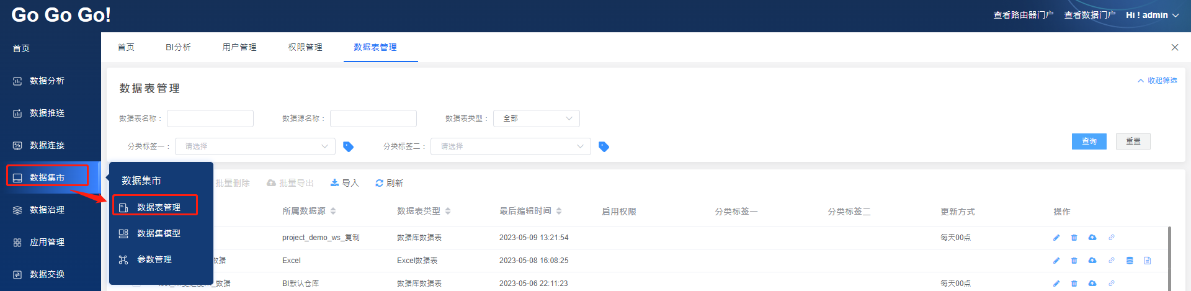Click the edit pencil in project_demo_ws row
Screen dimensions: 1191x291
click(1056, 238)
